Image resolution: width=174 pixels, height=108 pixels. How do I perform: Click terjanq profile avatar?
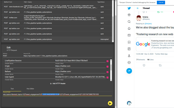pos(139,18)
